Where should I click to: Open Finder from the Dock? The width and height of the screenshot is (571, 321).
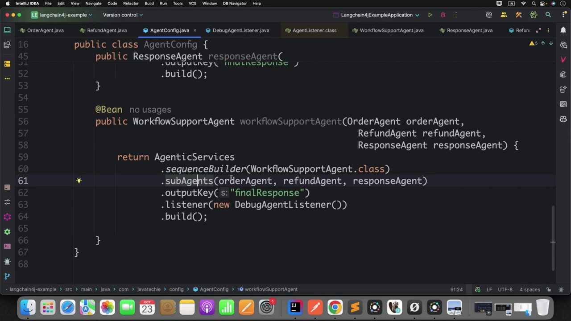click(28, 308)
